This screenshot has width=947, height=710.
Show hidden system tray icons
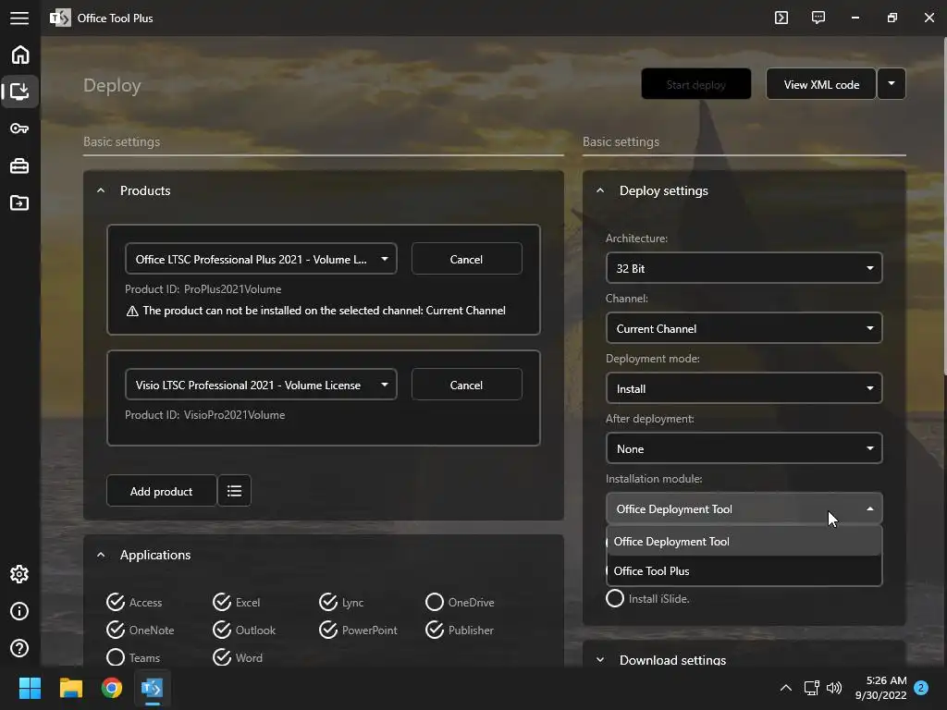click(786, 688)
